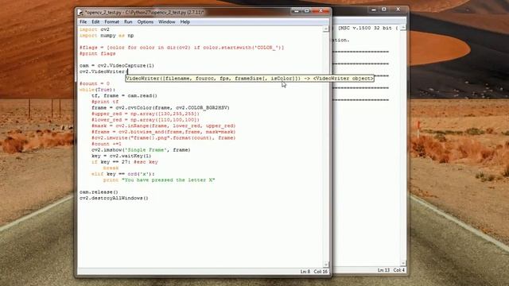Image resolution: width=509 pixels, height=286 pixels.
Task: Click the 'import numpy as np' line
Action: pyautogui.click(x=107, y=36)
